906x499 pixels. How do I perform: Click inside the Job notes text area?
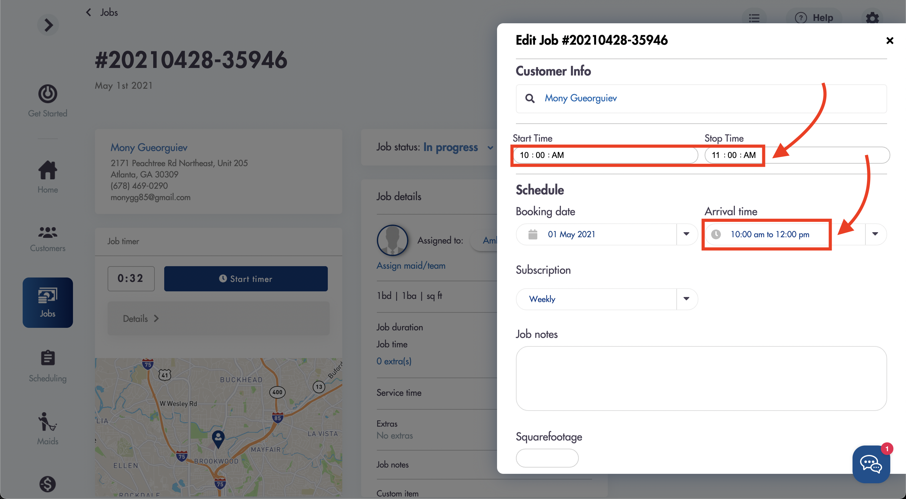[x=701, y=378]
